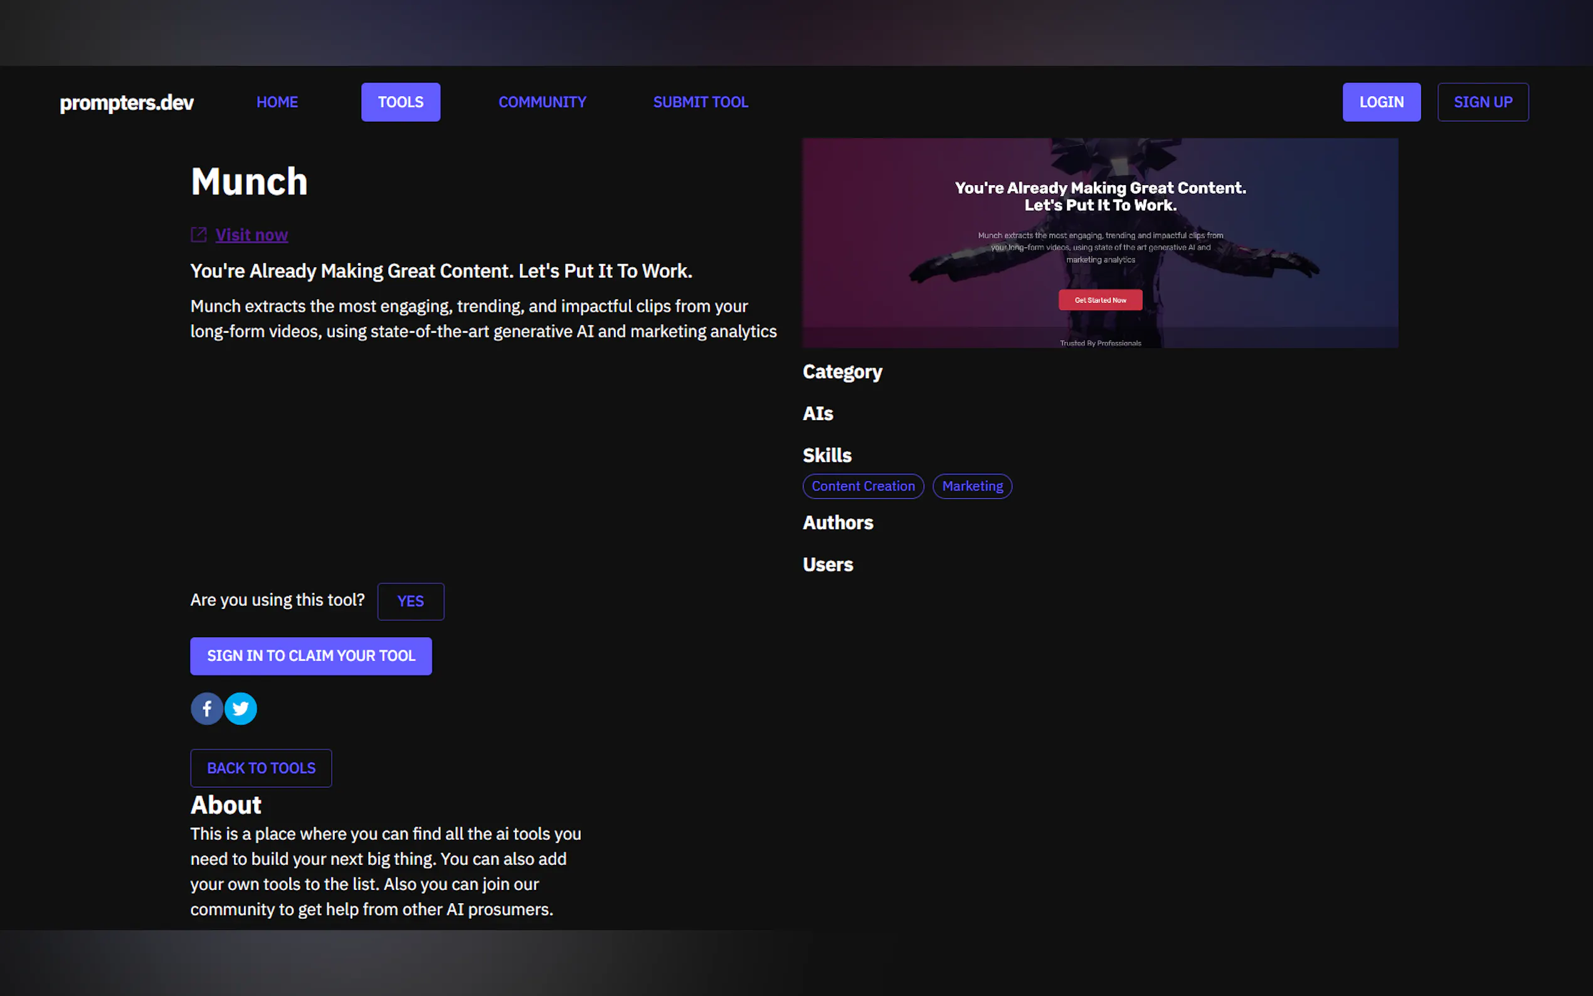Viewport: 1593px width, 996px height.
Task: Open the Community page
Action: [x=542, y=102]
